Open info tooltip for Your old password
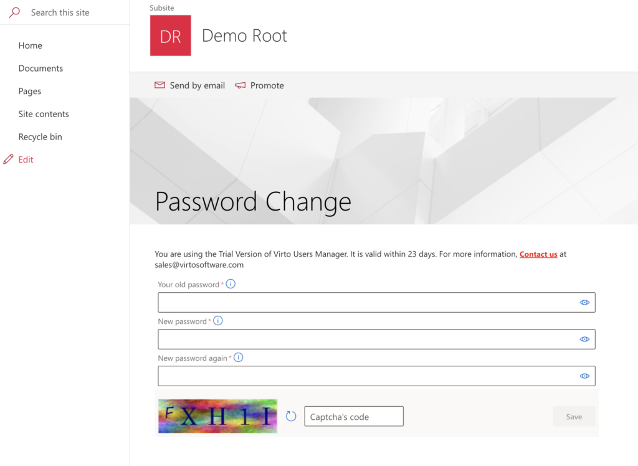The height and width of the screenshot is (466, 638). tap(231, 284)
